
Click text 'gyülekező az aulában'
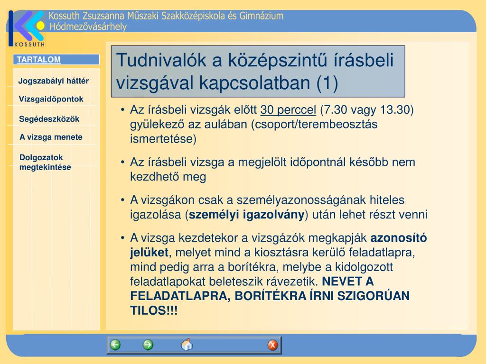(x=188, y=125)
